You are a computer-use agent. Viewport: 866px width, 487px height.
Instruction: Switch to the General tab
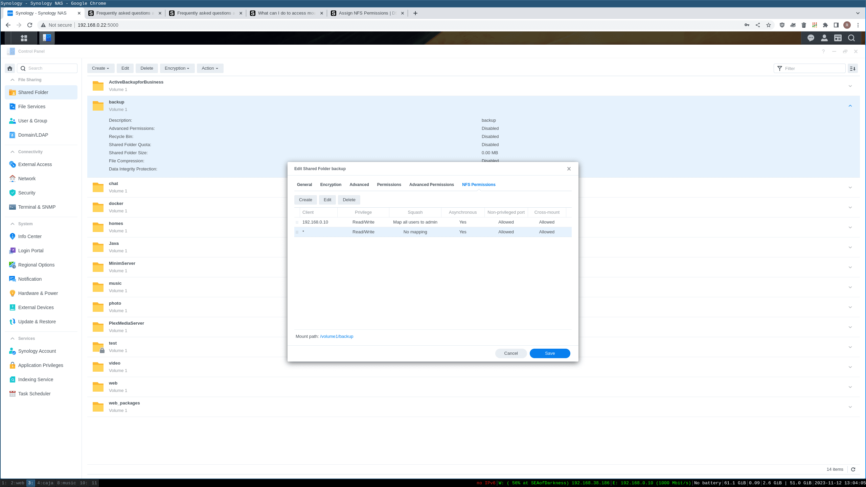304,185
